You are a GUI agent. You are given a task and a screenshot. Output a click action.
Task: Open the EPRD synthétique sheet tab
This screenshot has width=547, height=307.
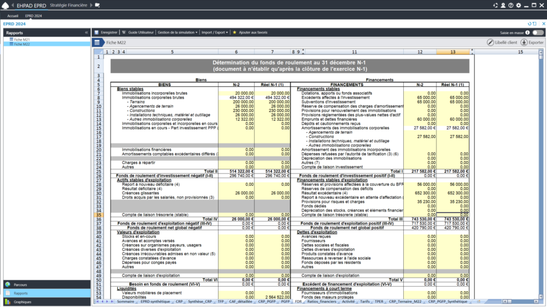155,302
